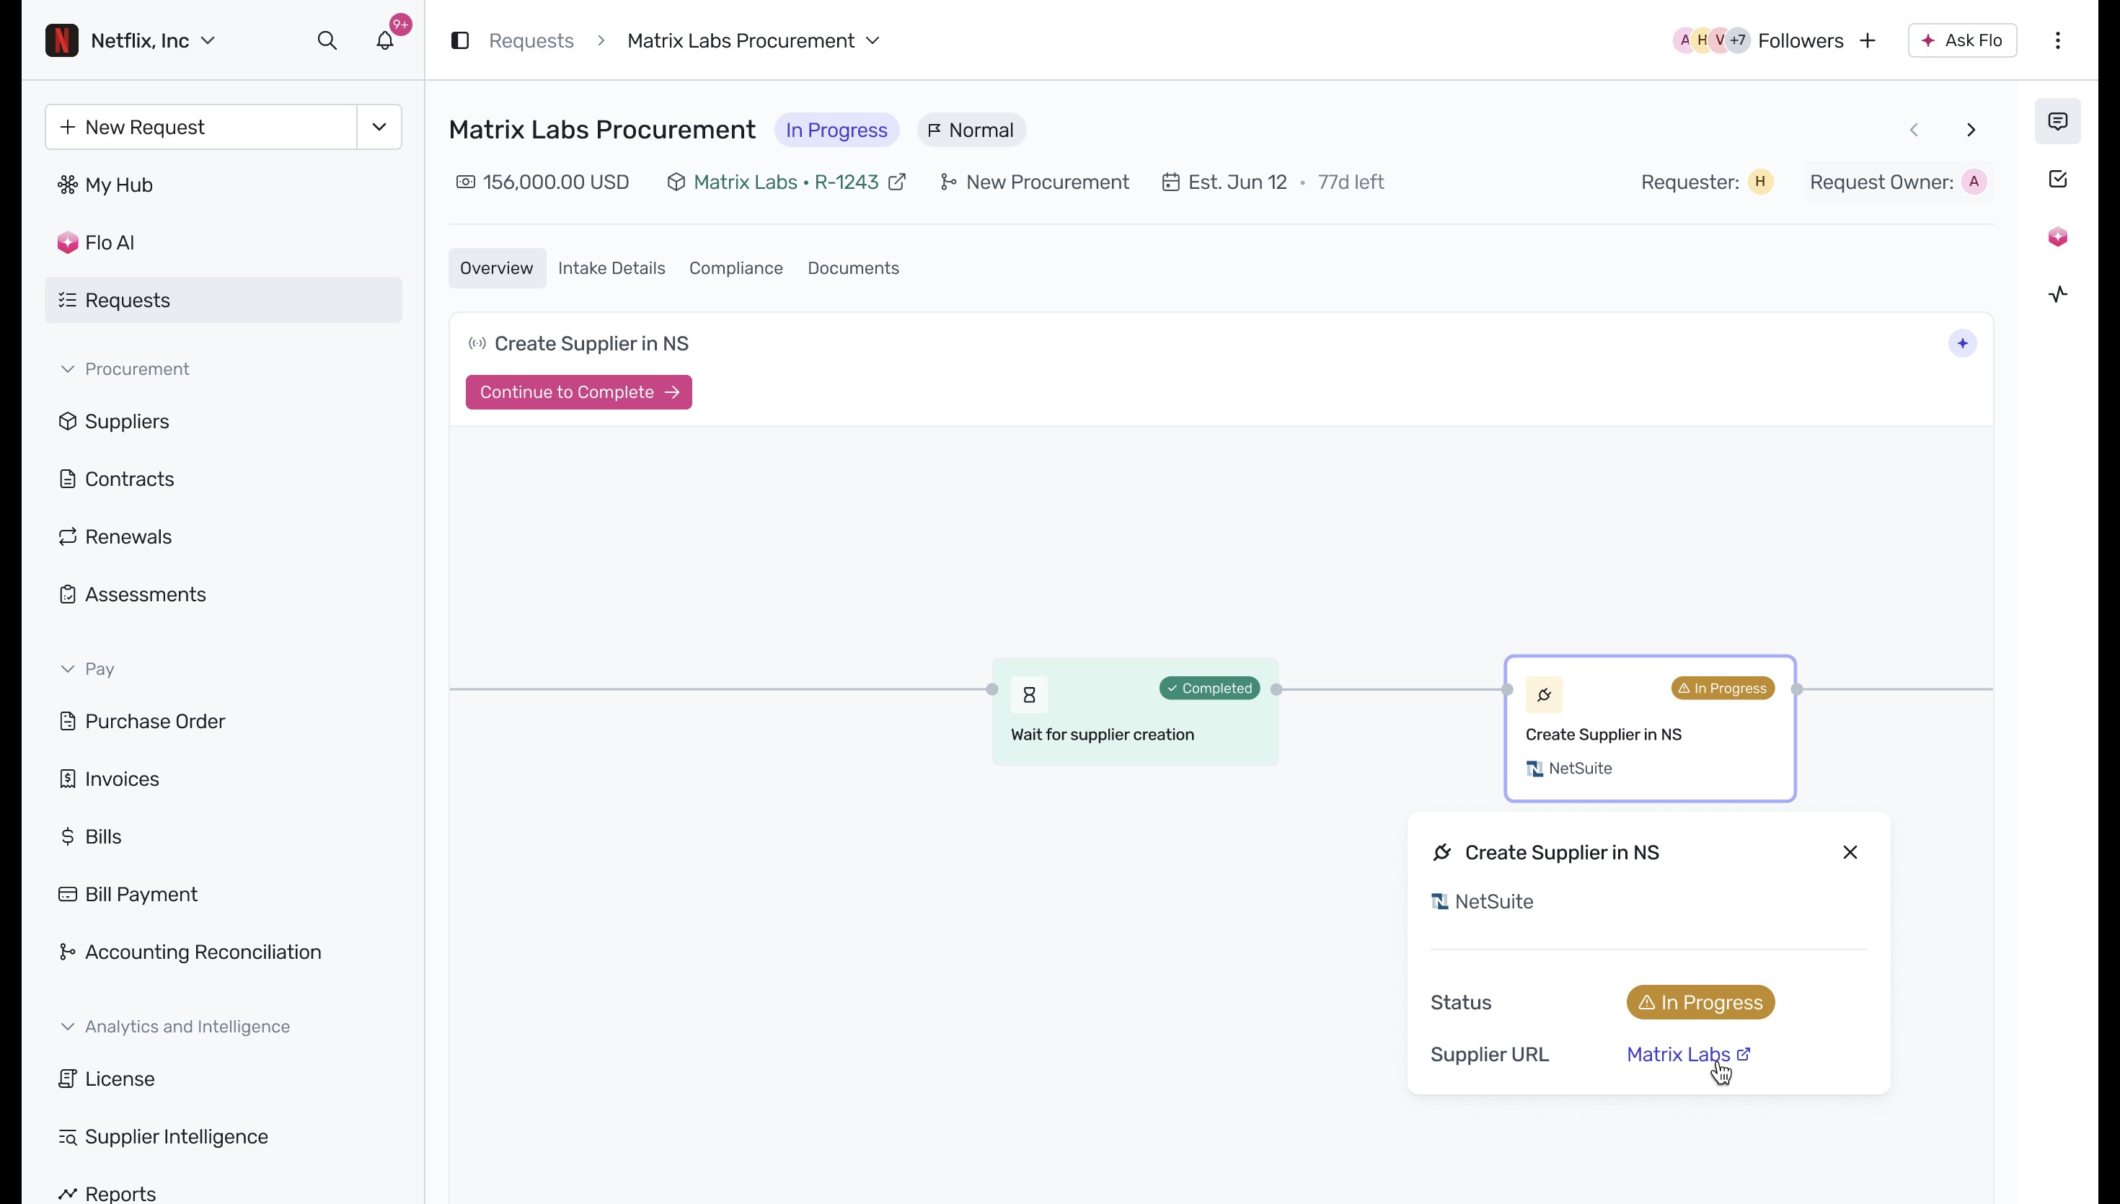Image resolution: width=2120 pixels, height=1204 pixels.
Task: Click the Followers label
Action: click(1801, 40)
